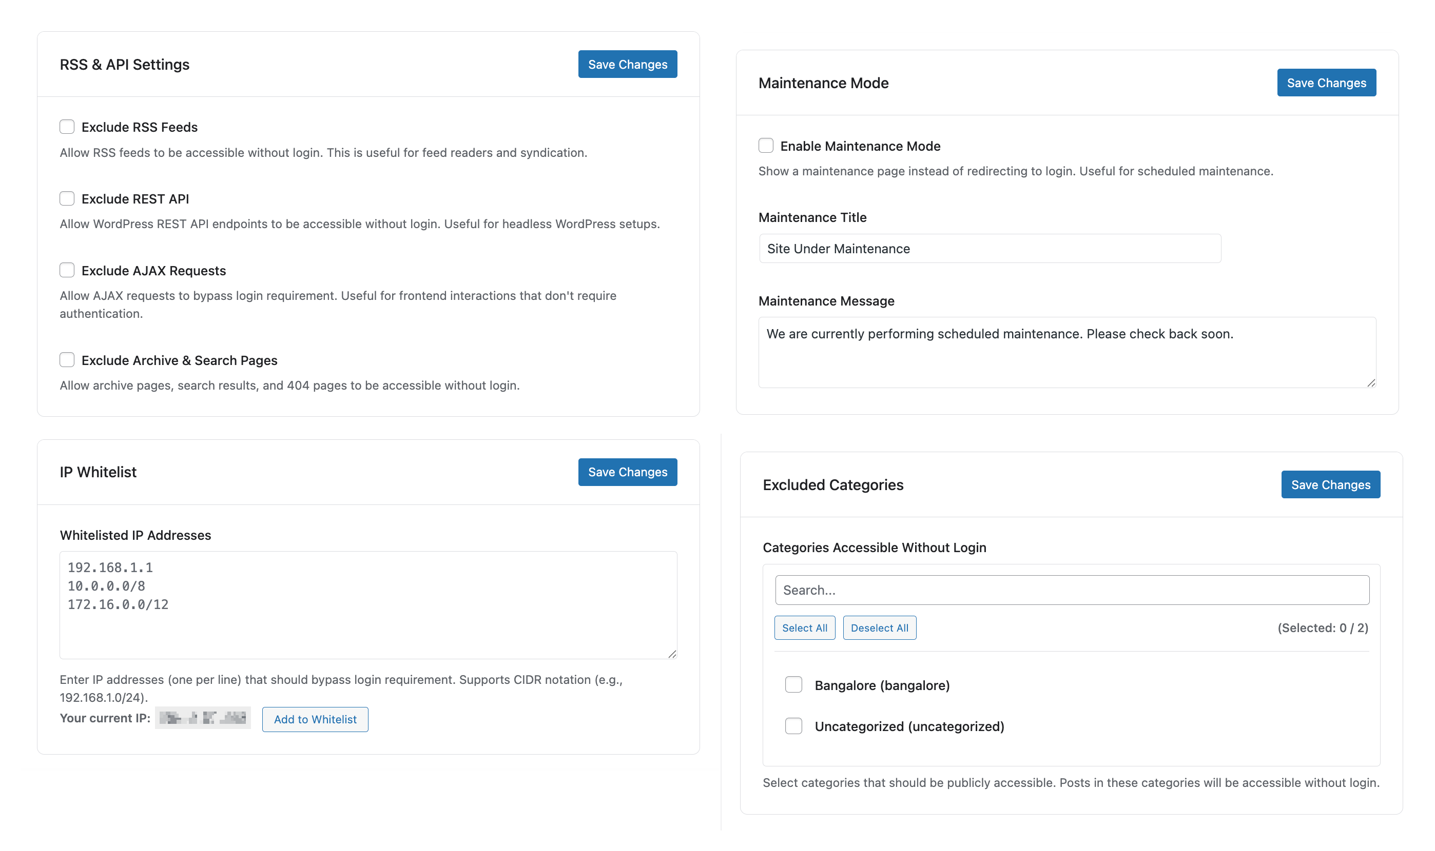Save changes in RSS & API Settings
The height and width of the screenshot is (851, 1435).
(x=627, y=64)
